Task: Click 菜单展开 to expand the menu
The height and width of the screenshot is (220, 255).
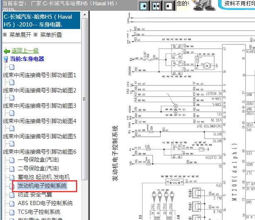Action: point(20,35)
